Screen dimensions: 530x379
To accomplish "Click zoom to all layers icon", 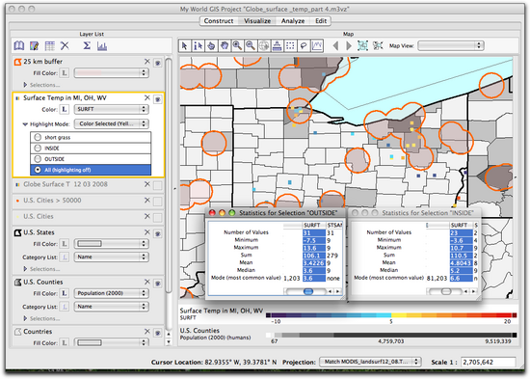I will [363, 45].
